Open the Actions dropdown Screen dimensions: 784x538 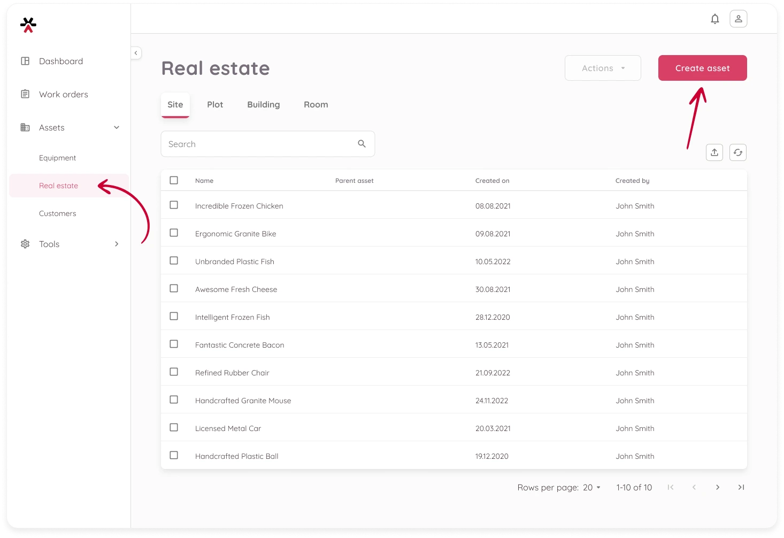pyautogui.click(x=602, y=68)
